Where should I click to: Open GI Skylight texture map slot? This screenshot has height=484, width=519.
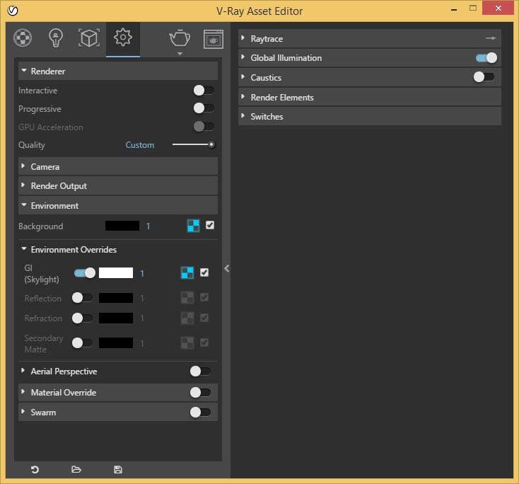[x=187, y=273]
